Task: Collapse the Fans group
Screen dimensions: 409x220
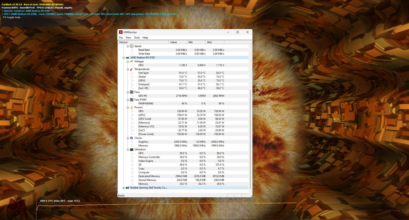Action: point(128,92)
